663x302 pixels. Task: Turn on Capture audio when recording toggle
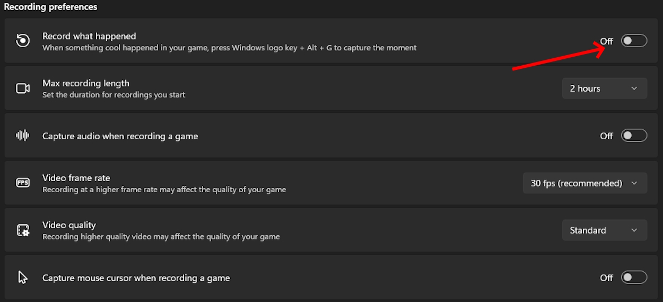click(634, 136)
